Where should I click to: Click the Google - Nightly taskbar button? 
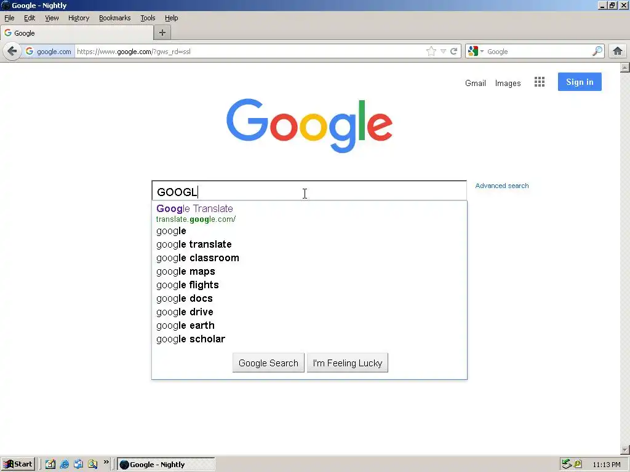166,465
